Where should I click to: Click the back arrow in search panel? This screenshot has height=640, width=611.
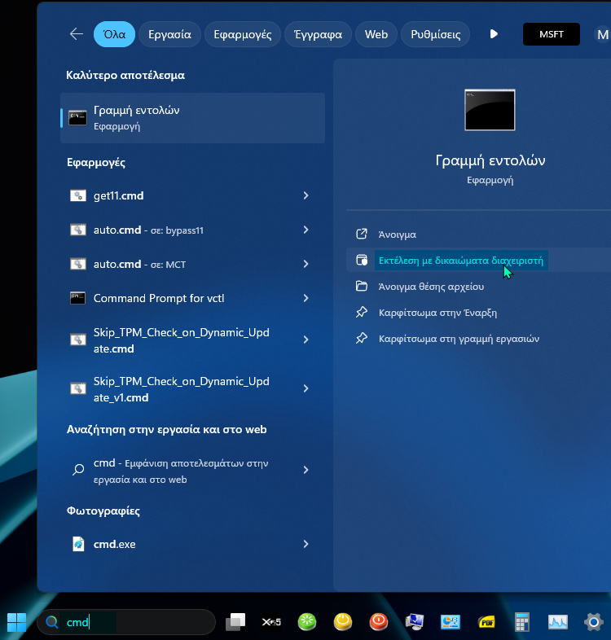coord(77,34)
